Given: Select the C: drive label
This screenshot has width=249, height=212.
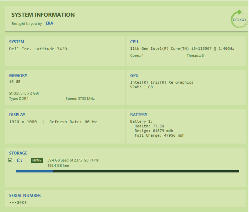Looking at the screenshot, I should pos(19,161).
